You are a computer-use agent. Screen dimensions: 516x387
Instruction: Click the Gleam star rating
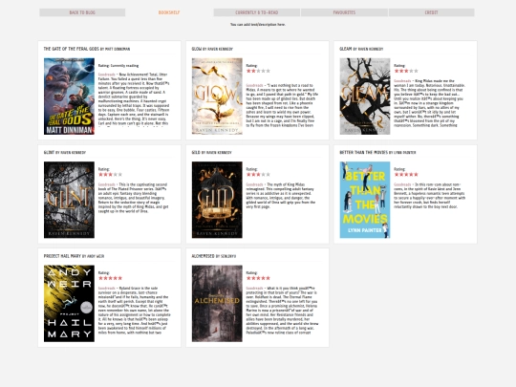[x=406, y=71]
